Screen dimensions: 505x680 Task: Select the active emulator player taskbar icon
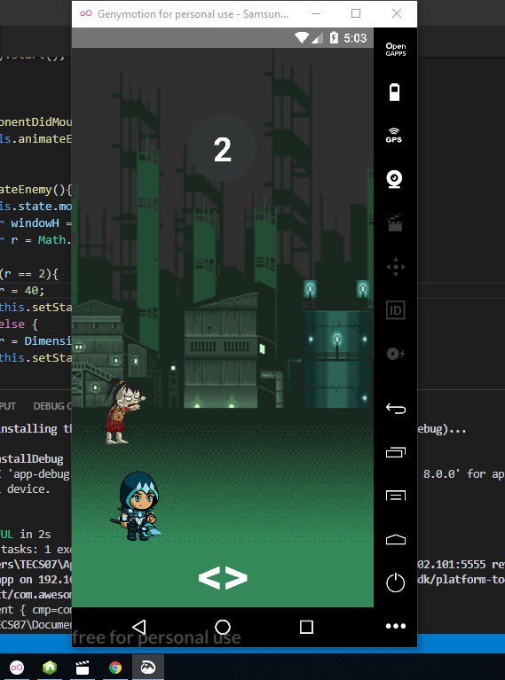pos(148,667)
